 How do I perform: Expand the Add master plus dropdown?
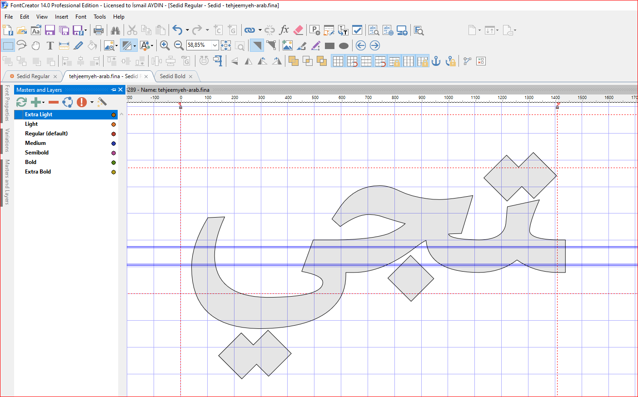pos(44,102)
